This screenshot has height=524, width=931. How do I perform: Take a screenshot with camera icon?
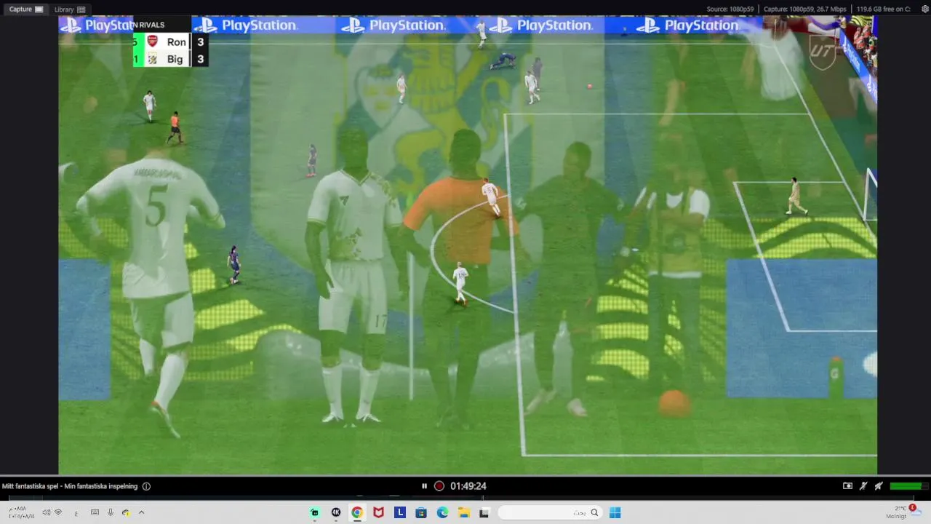point(847,486)
